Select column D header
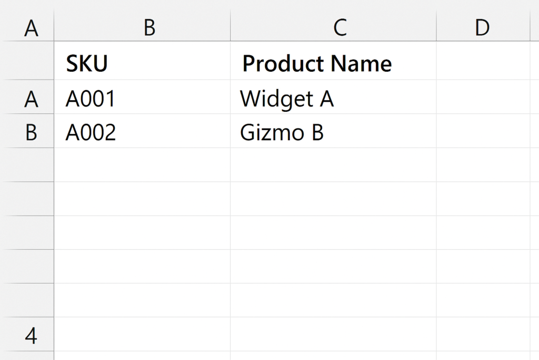539x360 pixels. [x=483, y=25]
